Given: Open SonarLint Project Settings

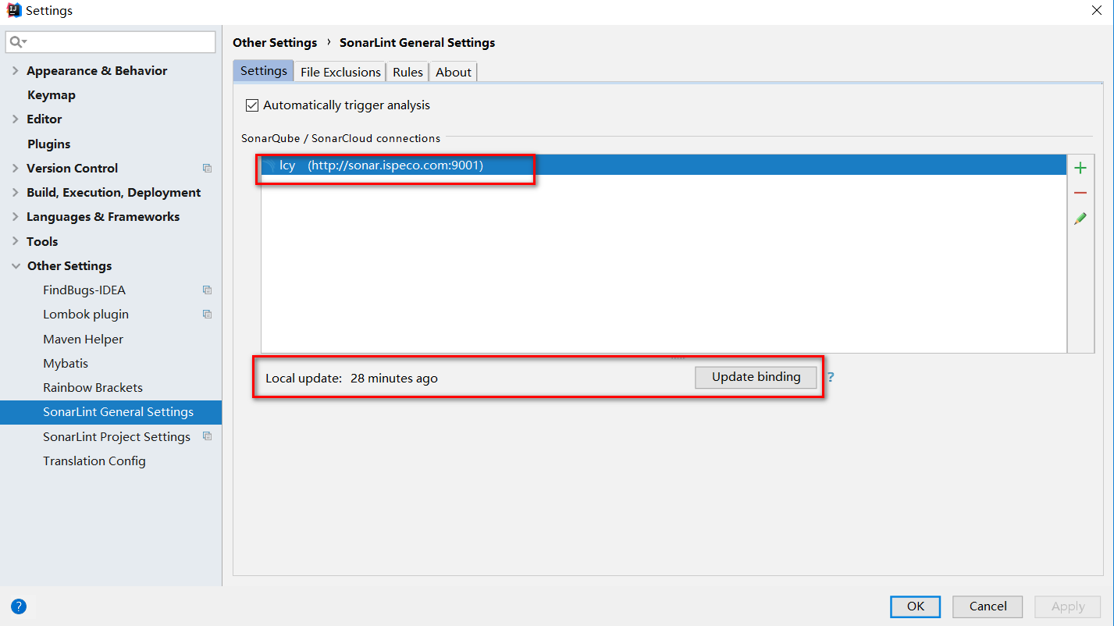Looking at the screenshot, I should point(116,437).
